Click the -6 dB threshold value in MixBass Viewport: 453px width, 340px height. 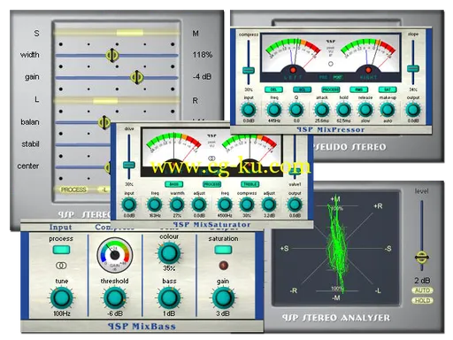pos(115,313)
